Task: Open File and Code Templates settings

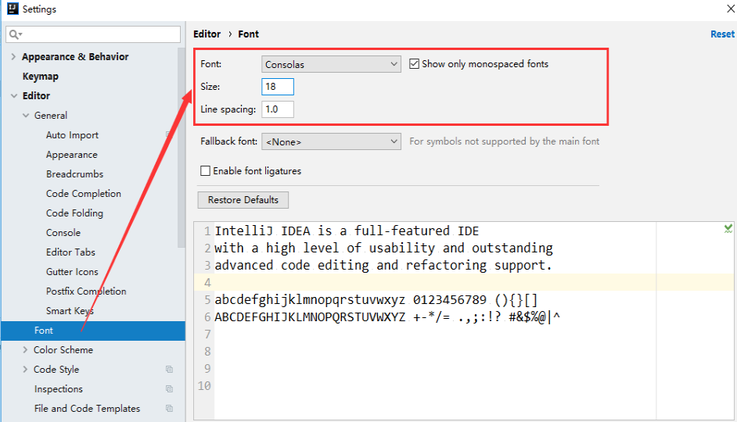Action: (x=87, y=409)
